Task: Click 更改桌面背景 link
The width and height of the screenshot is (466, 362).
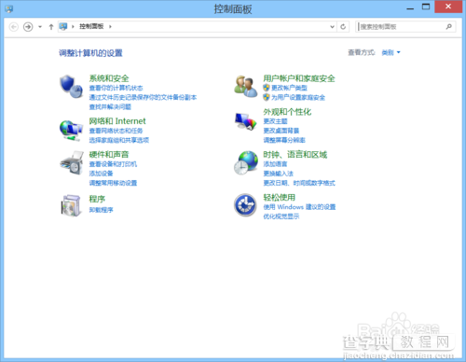Action: coord(281,131)
